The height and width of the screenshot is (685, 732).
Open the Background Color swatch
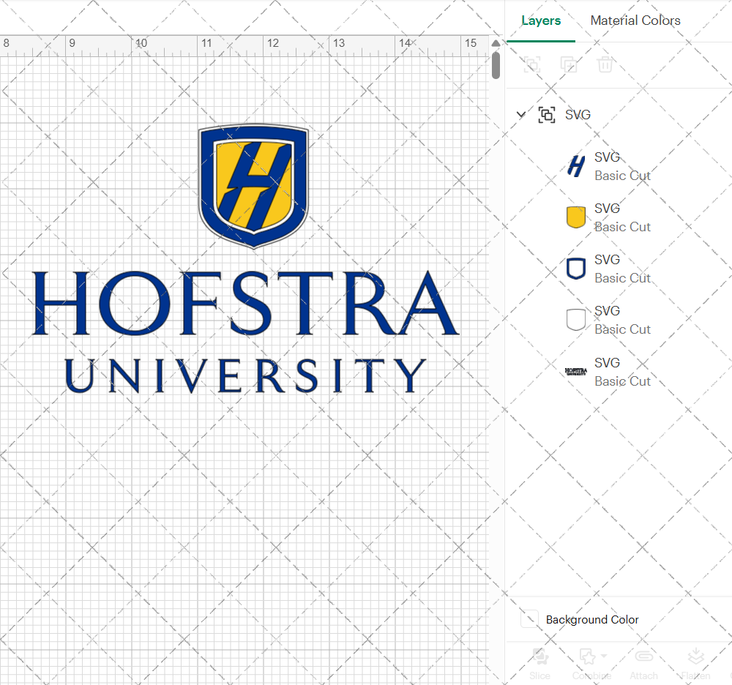[x=529, y=618]
